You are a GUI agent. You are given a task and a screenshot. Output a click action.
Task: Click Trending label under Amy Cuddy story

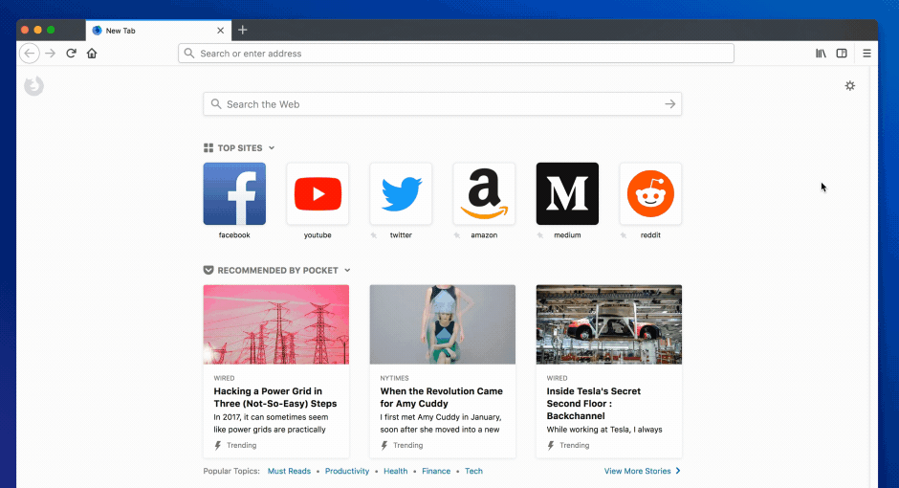point(407,445)
